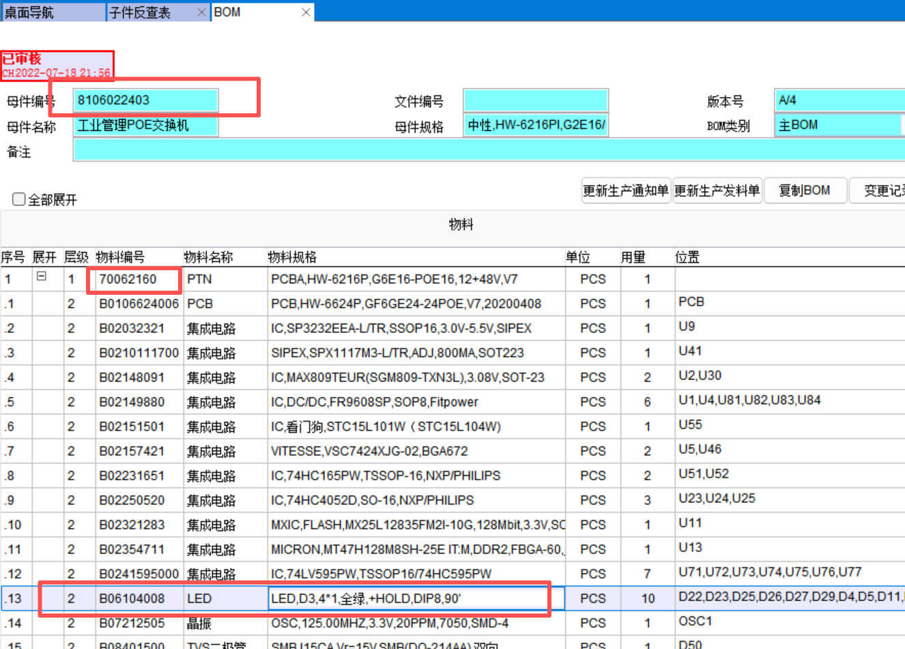Image resolution: width=905 pixels, height=649 pixels.
Task: Click the 版本号 field showing A/4
Action: tap(838, 100)
